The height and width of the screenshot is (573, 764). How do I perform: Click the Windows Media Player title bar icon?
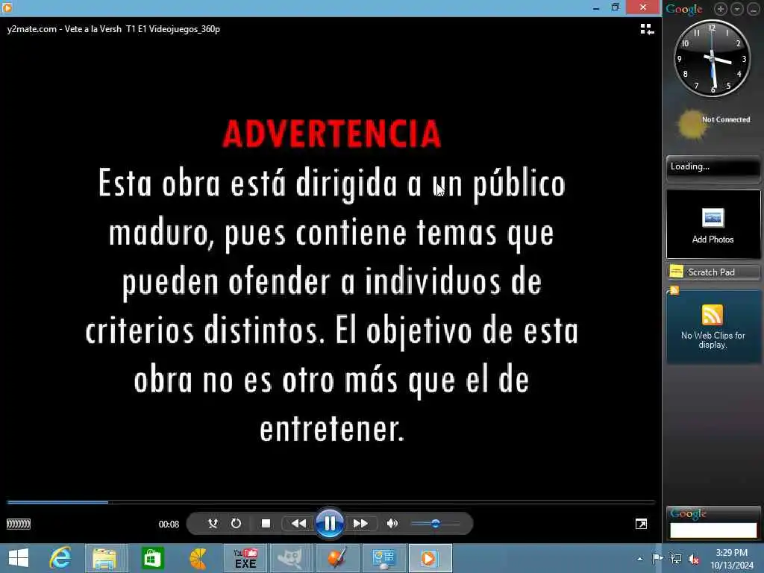[7, 7]
